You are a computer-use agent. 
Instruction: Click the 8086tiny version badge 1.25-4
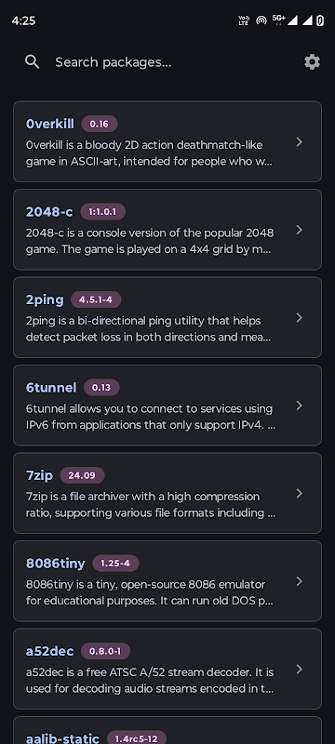click(x=115, y=564)
